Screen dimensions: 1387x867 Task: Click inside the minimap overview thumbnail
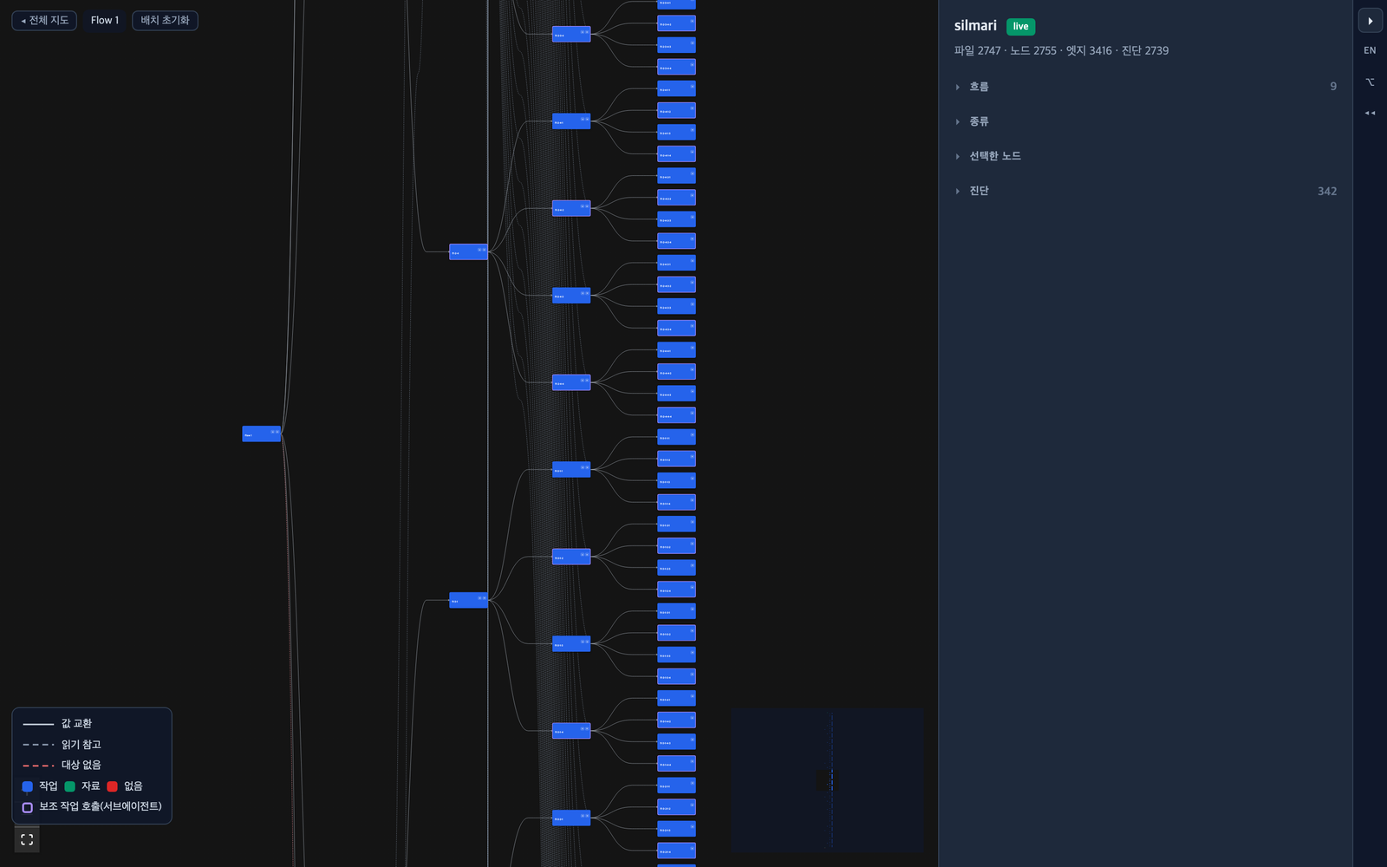pyautogui.click(x=828, y=780)
